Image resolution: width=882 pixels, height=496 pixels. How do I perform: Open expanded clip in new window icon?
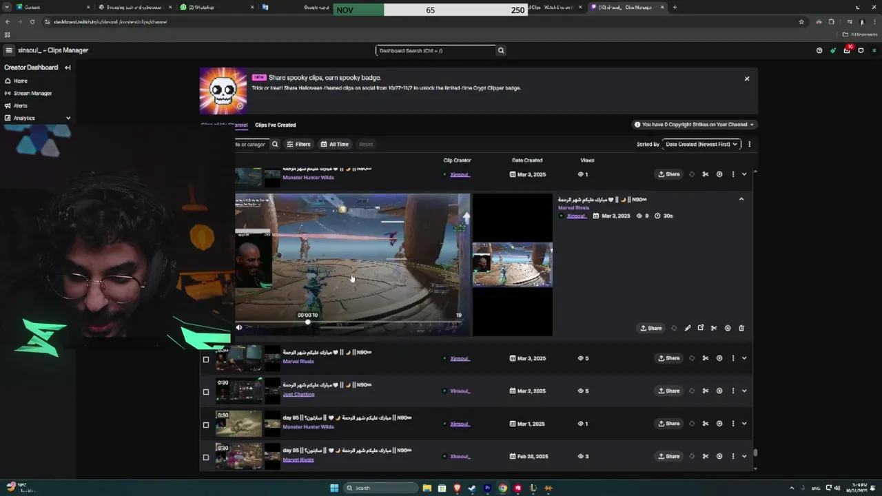click(701, 328)
